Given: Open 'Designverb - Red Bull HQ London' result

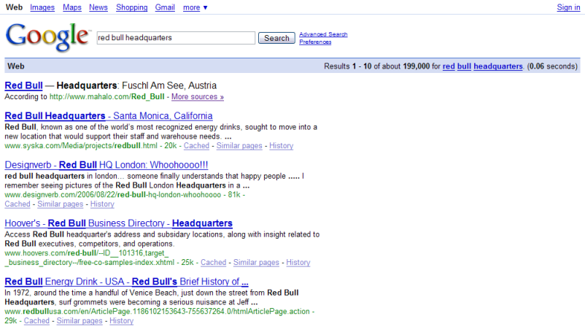Looking at the screenshot, I should 106,165.
